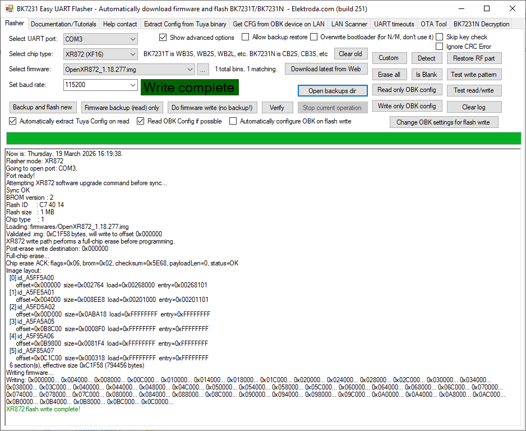
Task: Open Get CFG from OBK device on LAN tab
Action: pyautogui.click(x=279, y=24)
